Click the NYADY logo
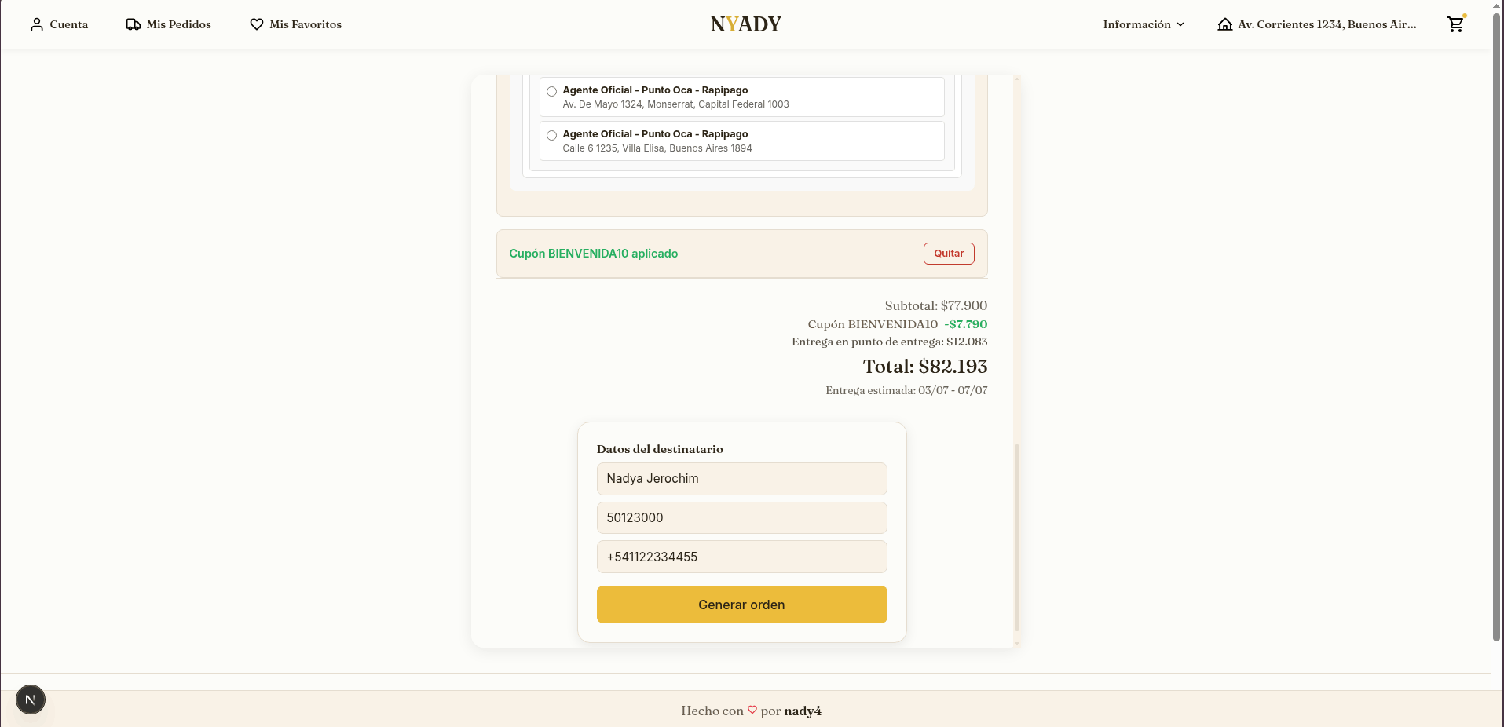This screenshot has height=727, width=1504. click(745, 24)
